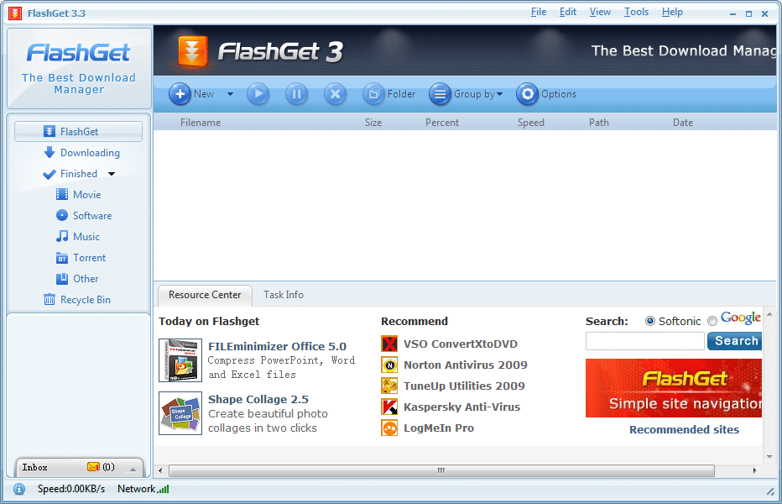Viewport: 782px width, 504px height.
Task: Click the horizontal scrollbar thumb in Resource Center
Action: [x=441, y=470]
